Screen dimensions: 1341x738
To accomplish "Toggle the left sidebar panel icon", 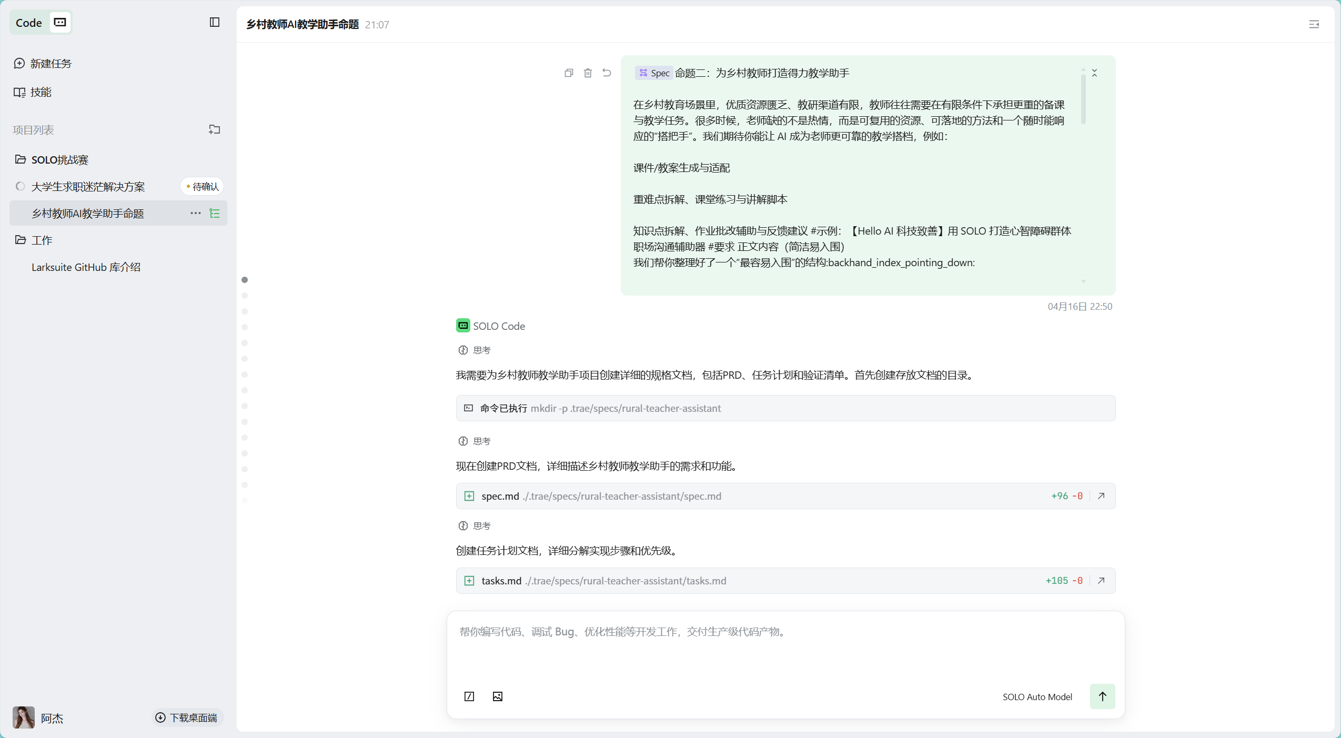I will [x=214, y=22].
